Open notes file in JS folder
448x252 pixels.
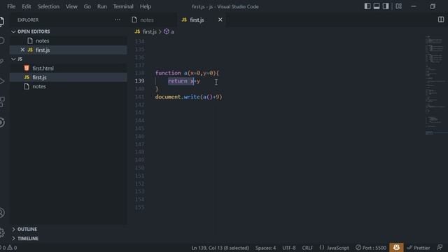[x=39, y=86]
